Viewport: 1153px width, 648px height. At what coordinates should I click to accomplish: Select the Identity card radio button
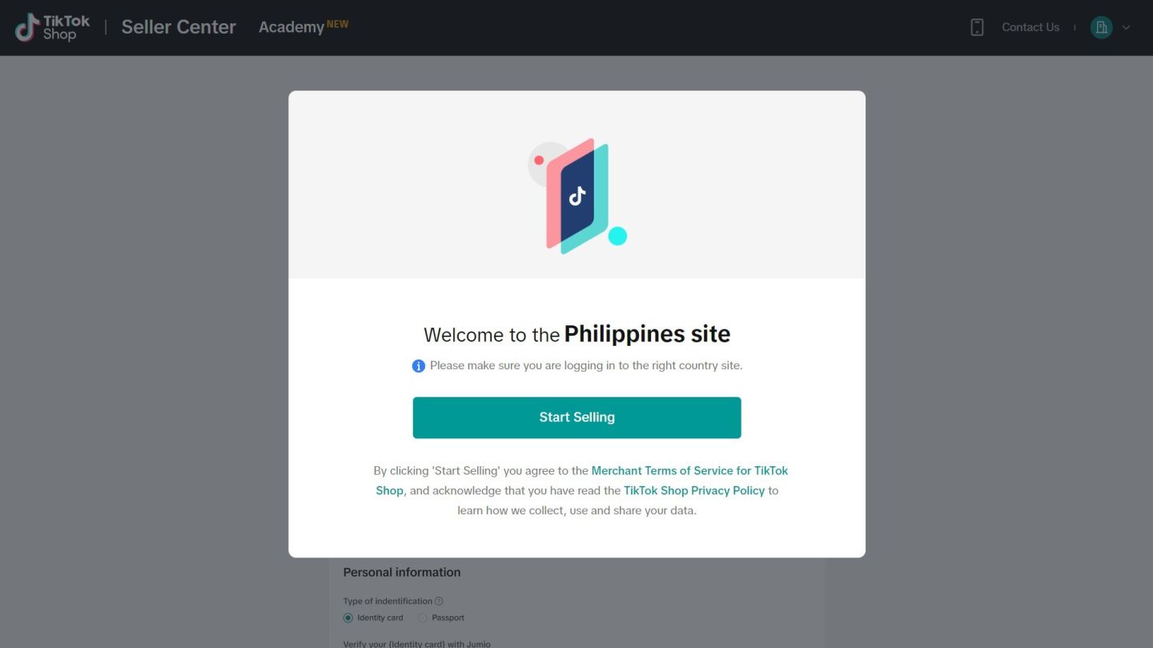click(x=348, y=618)
